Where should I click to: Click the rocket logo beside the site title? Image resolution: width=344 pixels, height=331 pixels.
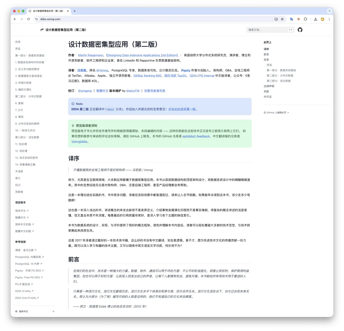42,30
